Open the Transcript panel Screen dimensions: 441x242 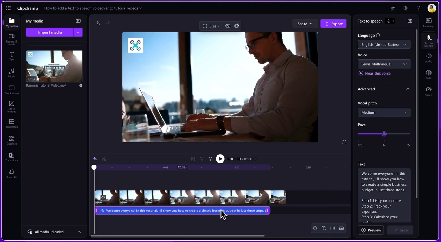(x=428, y=23)
